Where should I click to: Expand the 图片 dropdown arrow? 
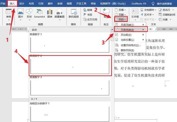21,20
